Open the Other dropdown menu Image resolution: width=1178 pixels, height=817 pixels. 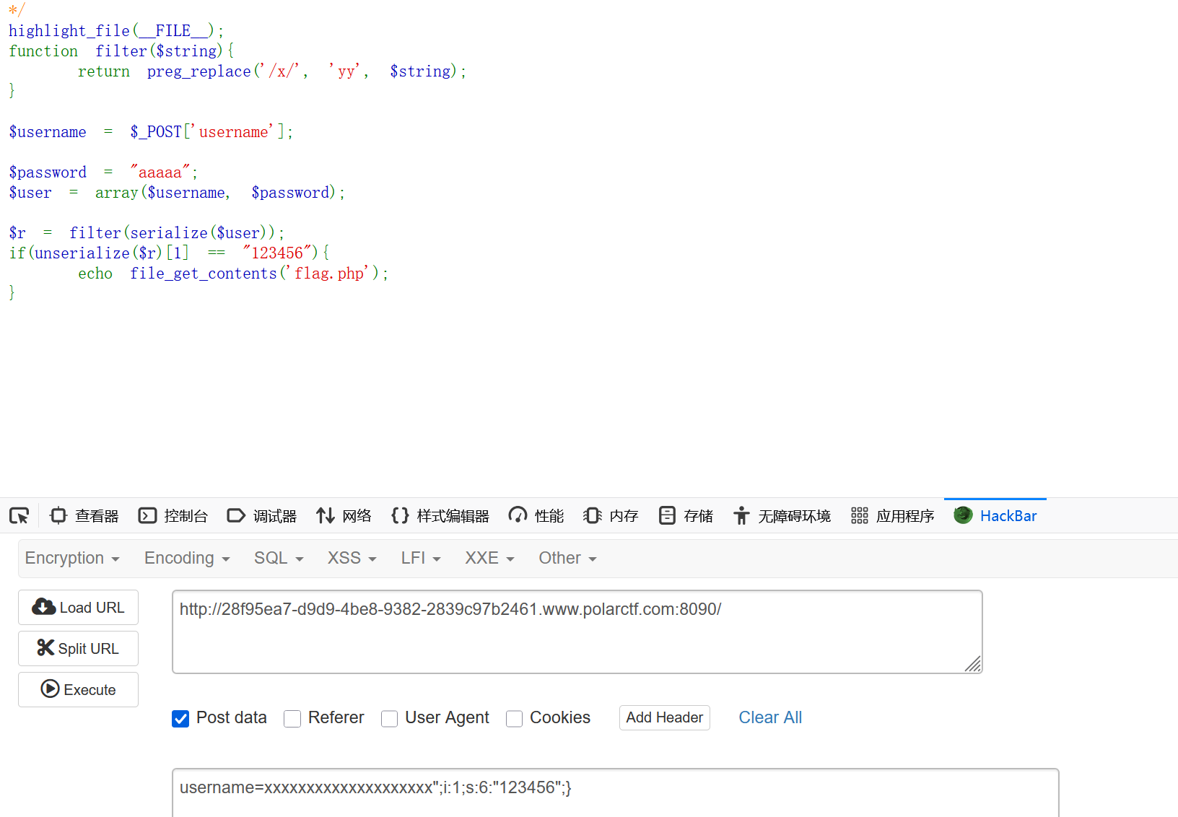tap(567, 558)
